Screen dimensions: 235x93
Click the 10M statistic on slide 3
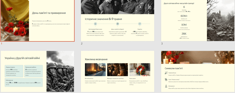(x=184, y=25)
